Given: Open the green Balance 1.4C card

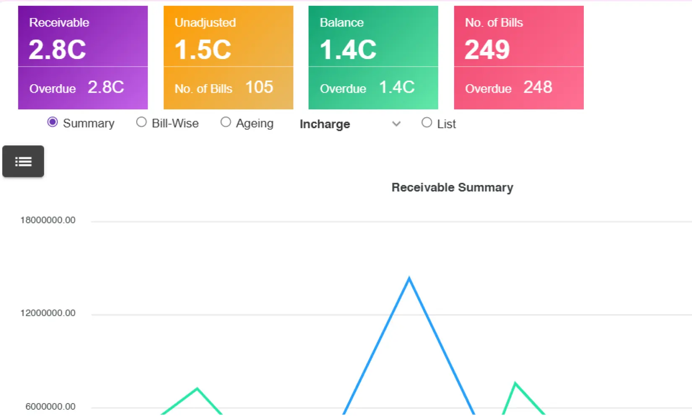Looking at the screenshot, I should [x=373, y=57].
